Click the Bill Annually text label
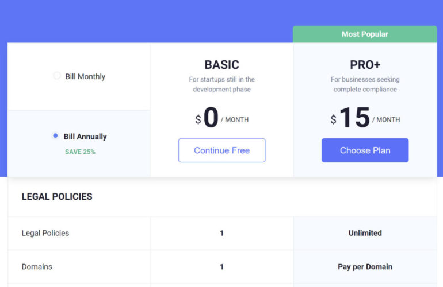 (x=85, y=137)
